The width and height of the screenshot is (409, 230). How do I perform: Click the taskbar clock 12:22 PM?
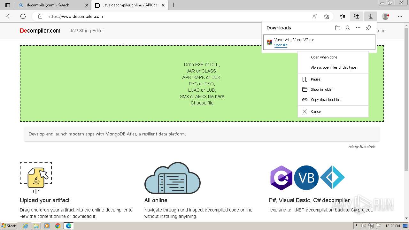point(393,226)
